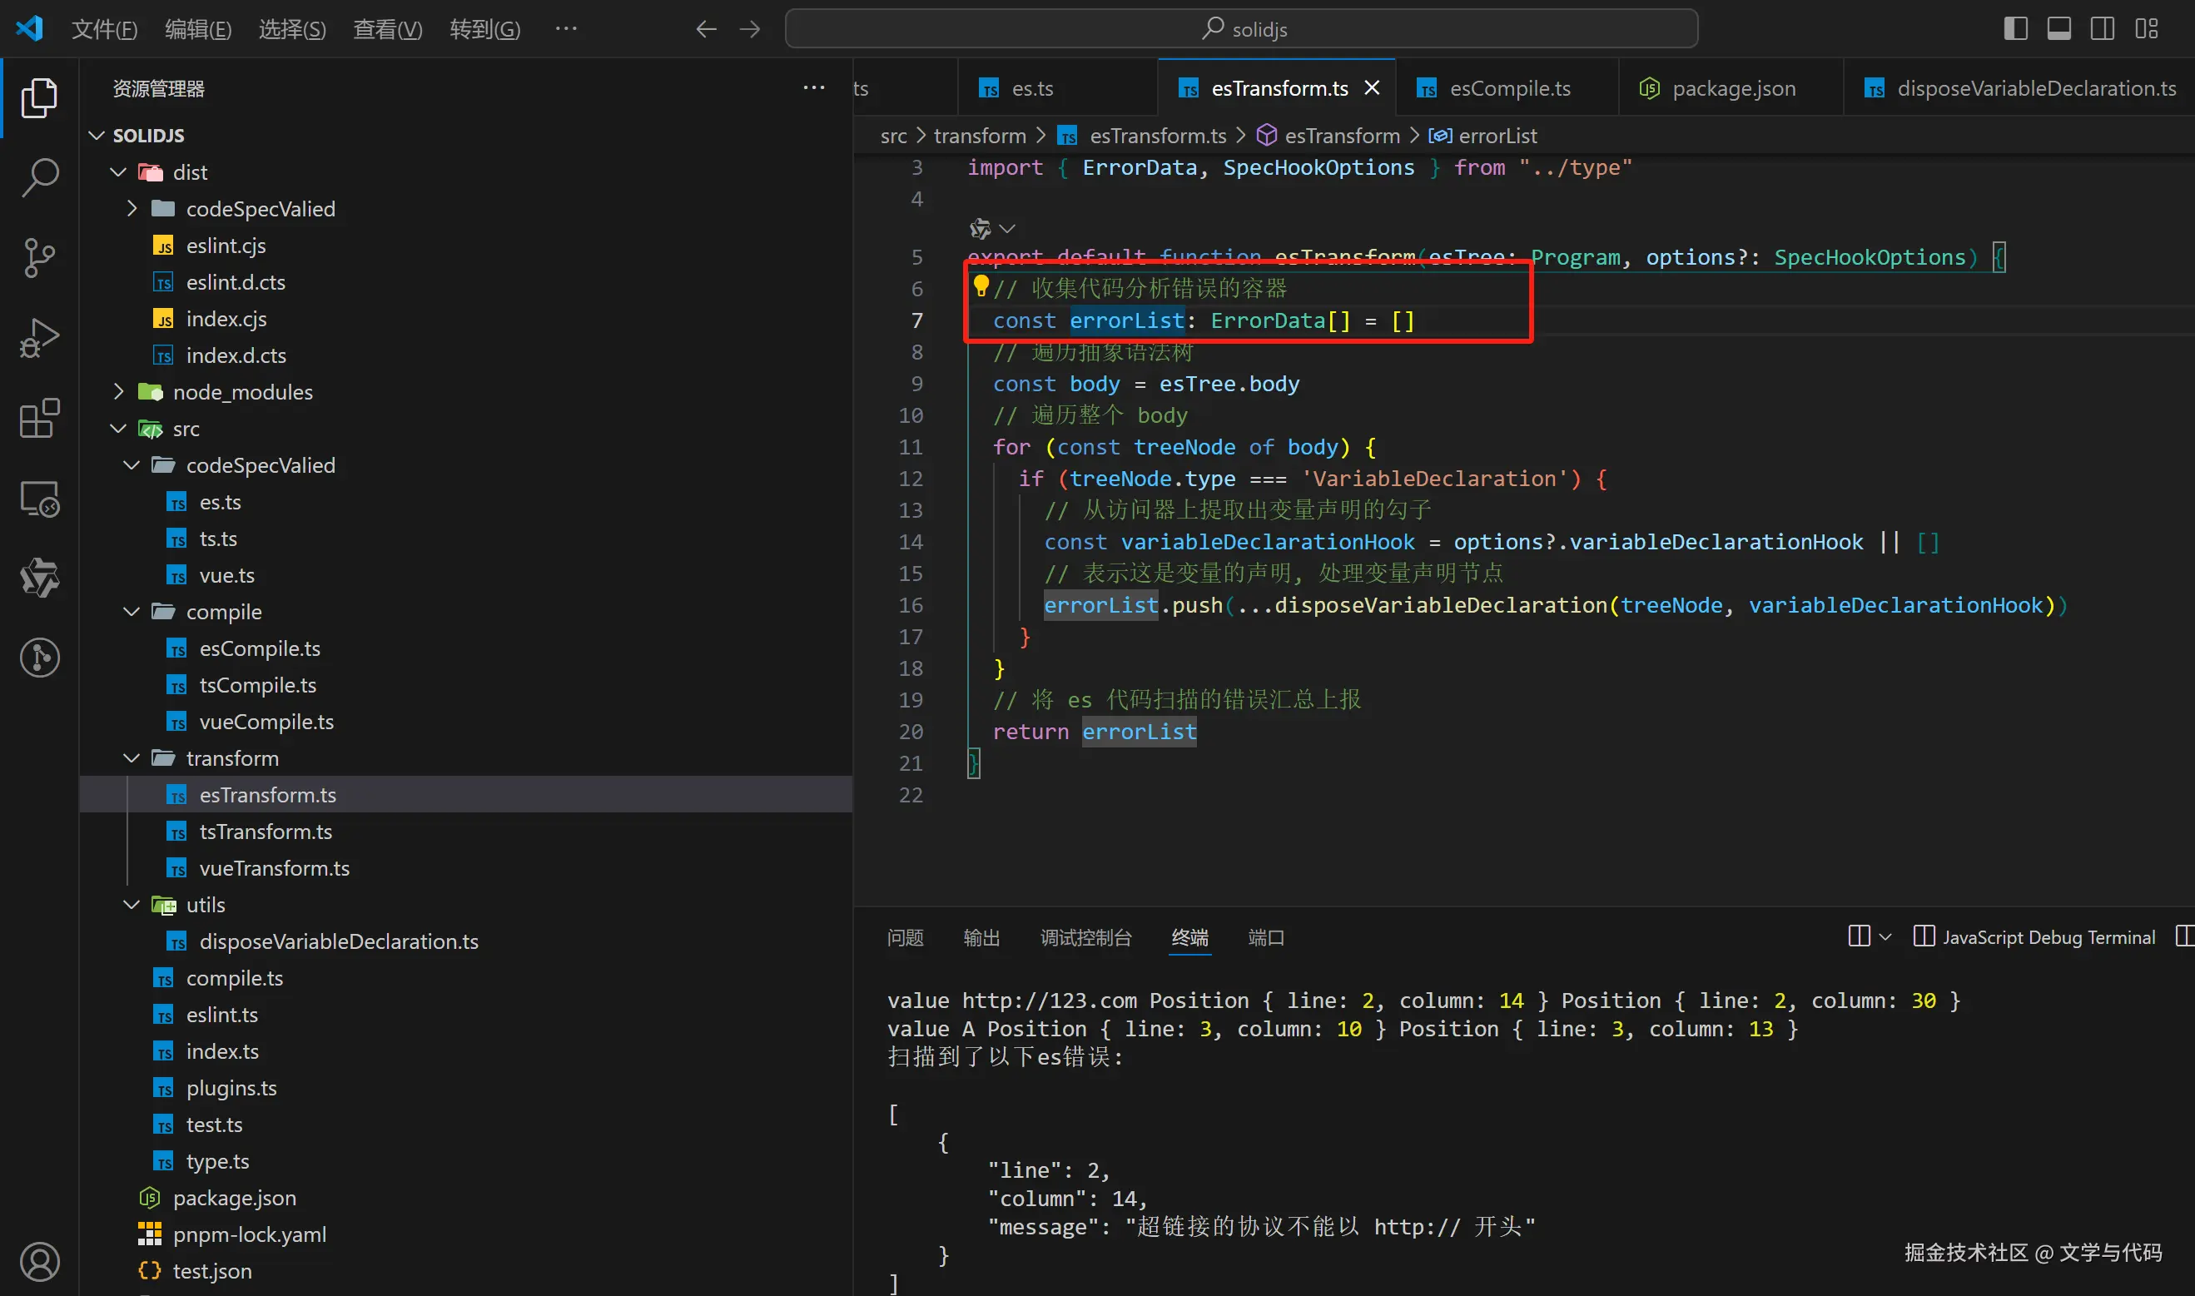Click the lightbulb code action icon
Screen dimensions: 2195x1296
(x=981, y=286)
